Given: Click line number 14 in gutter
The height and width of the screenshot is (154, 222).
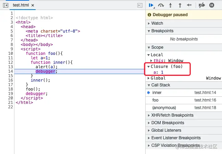Looking at the screenshot, I should 11,71.
